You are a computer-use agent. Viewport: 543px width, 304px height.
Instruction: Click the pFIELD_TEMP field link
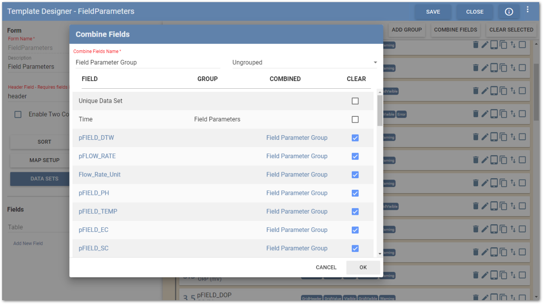coord(98,211)
